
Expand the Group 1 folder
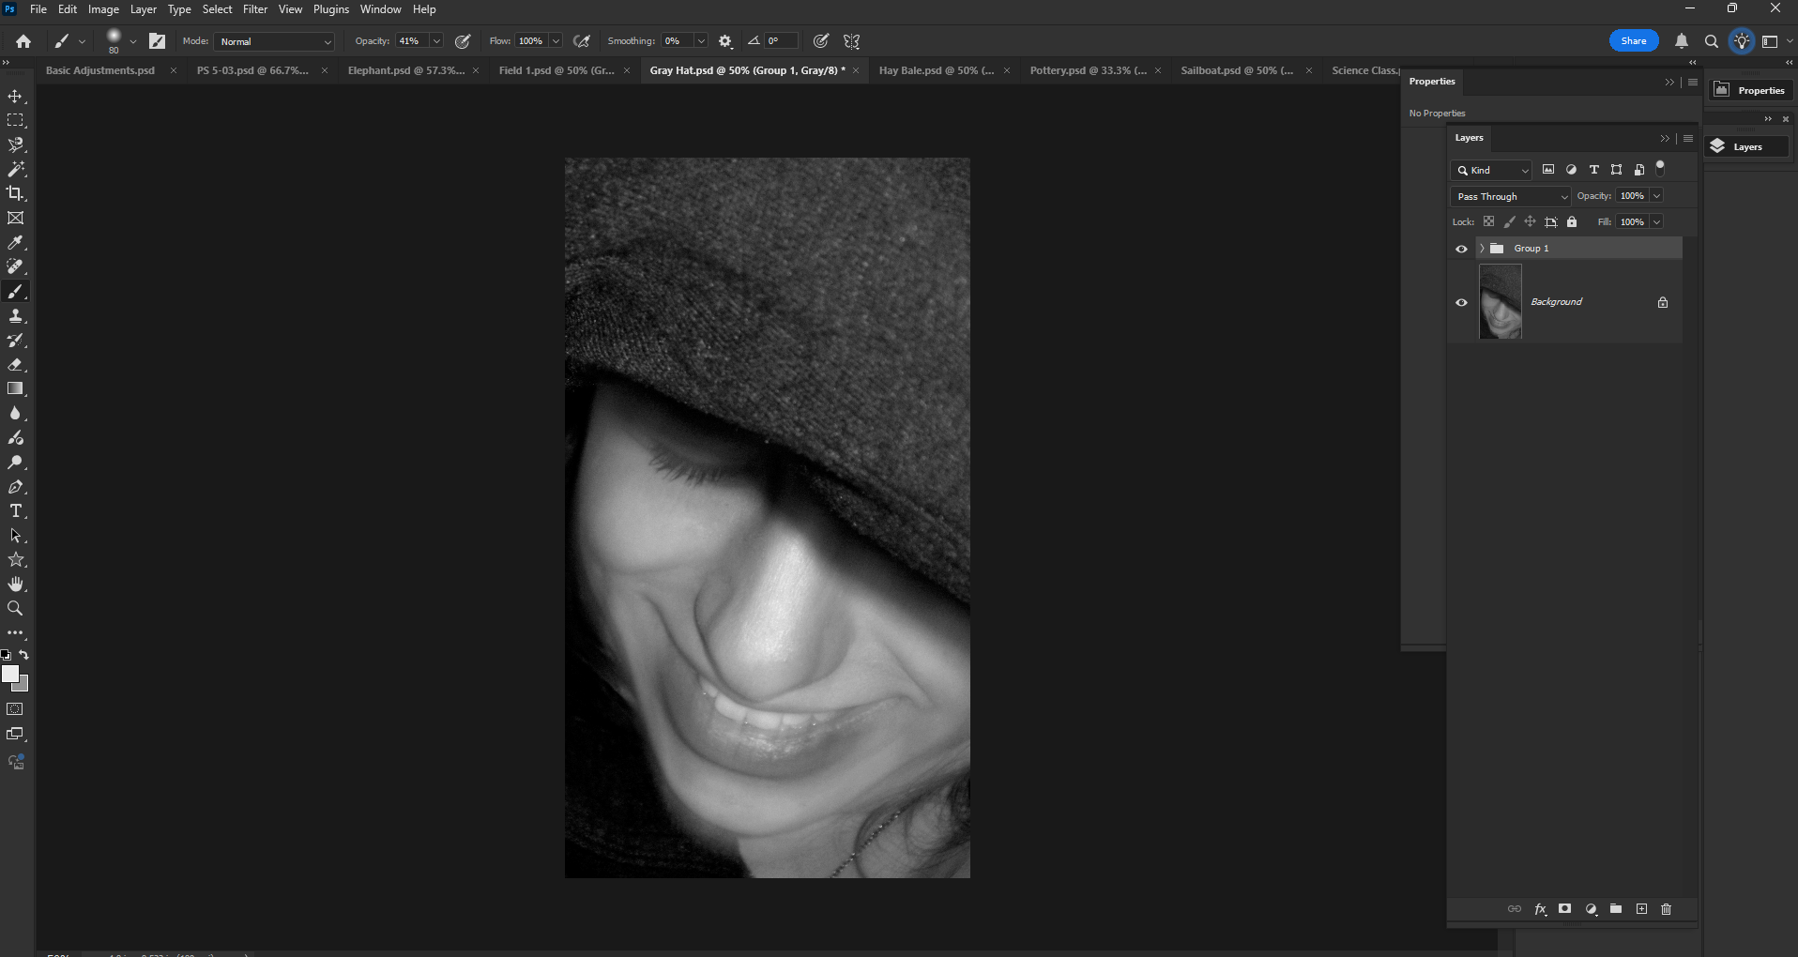[1482, 249]
